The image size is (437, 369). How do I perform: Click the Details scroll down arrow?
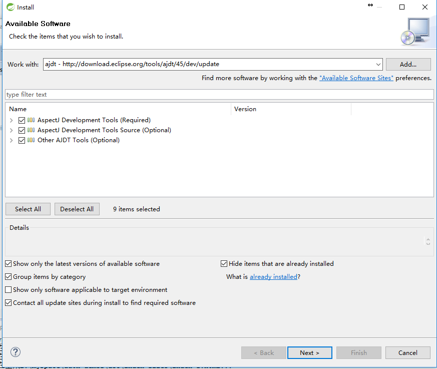[428, 244]
